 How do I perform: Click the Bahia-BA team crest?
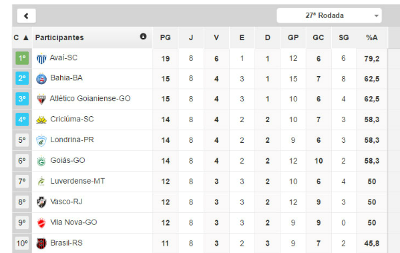41,79
